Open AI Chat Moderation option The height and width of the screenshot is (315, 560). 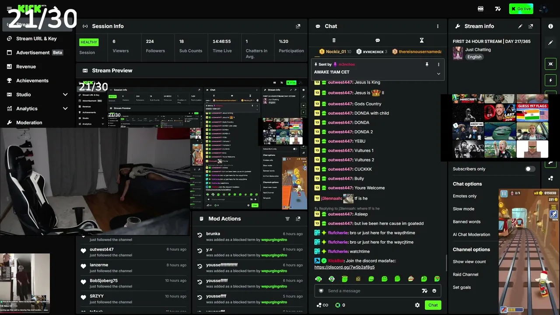[x=471, y=234]
